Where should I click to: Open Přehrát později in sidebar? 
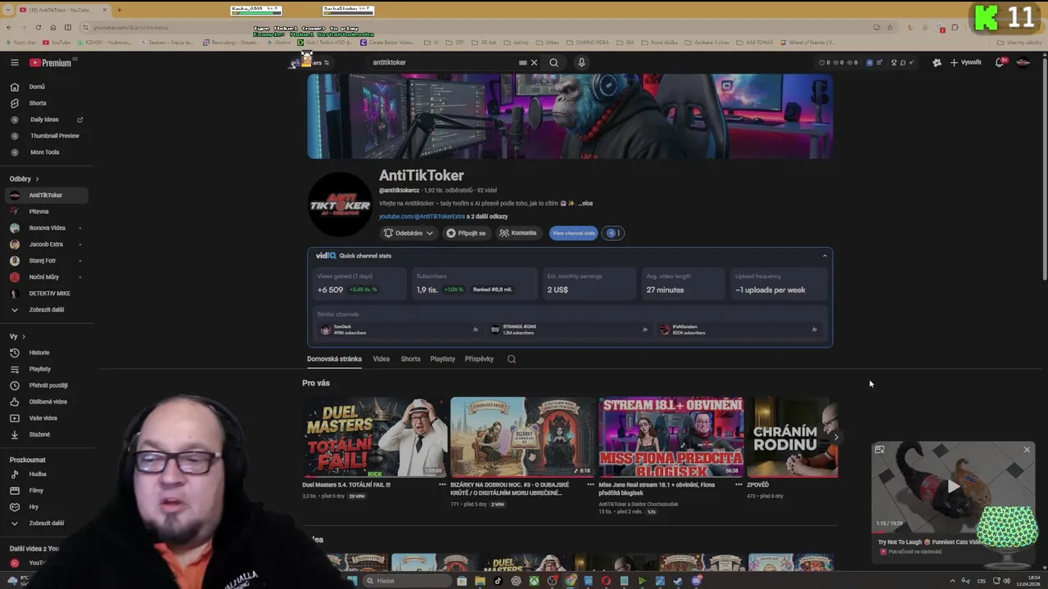[45, 385]
